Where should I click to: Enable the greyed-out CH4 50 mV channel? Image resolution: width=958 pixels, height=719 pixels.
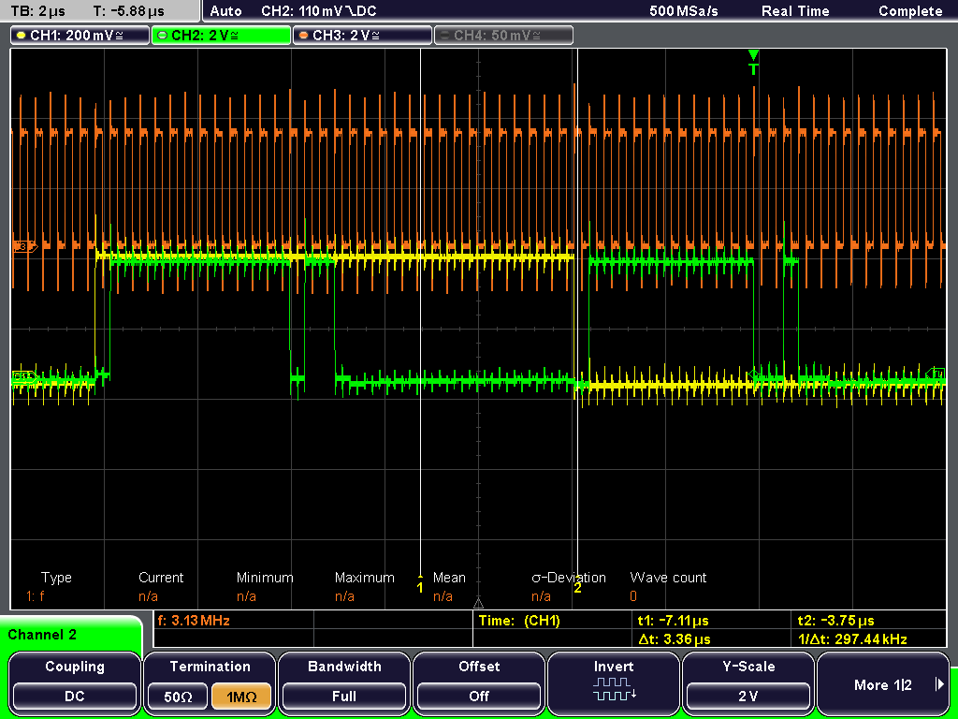point(503,36)
